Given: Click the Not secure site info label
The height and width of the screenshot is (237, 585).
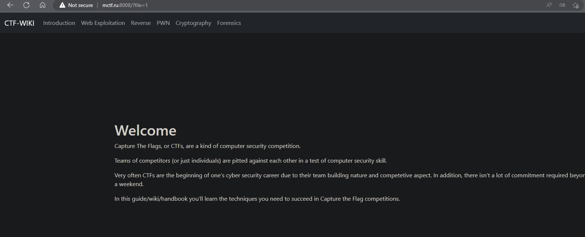Looking at the screenshot, I should pos(80,5).
